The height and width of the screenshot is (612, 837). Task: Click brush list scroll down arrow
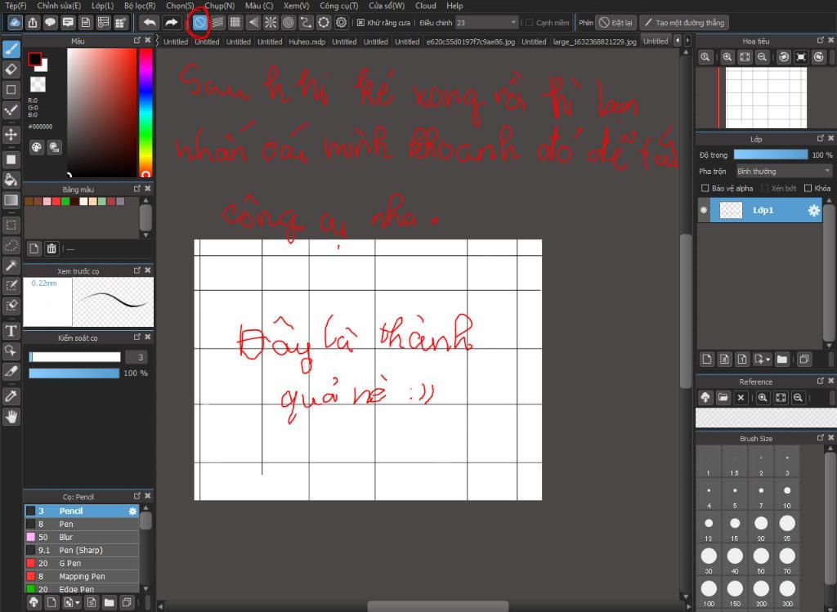[x=145, y=588]
